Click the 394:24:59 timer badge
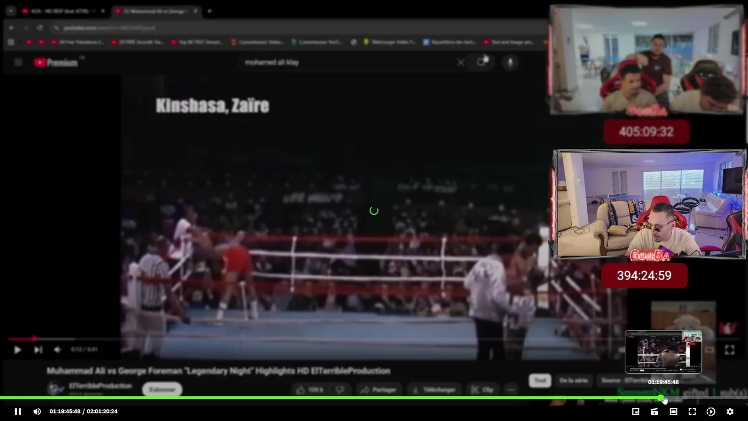Screen dimensions: 748x421 point(644,275)
